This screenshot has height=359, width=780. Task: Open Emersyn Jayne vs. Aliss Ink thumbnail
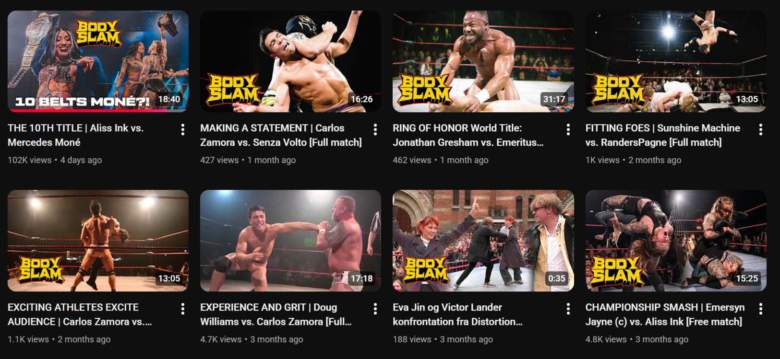676,241
